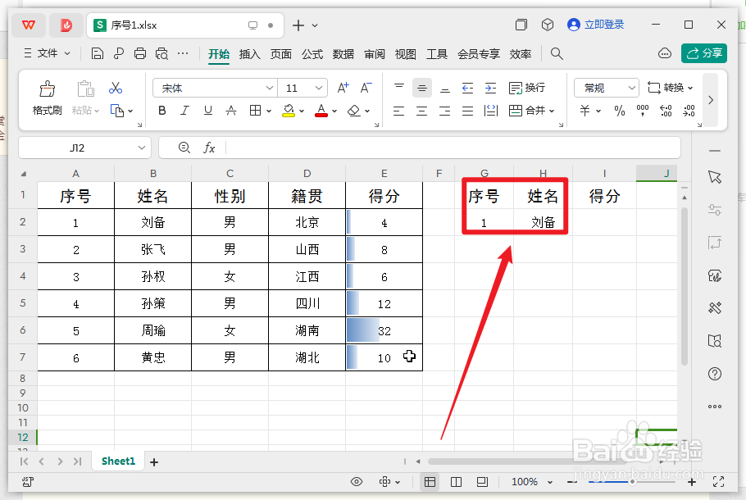Select the Sheet1 tab
Viewport: 746px width, 500px height.
[117, 461]
